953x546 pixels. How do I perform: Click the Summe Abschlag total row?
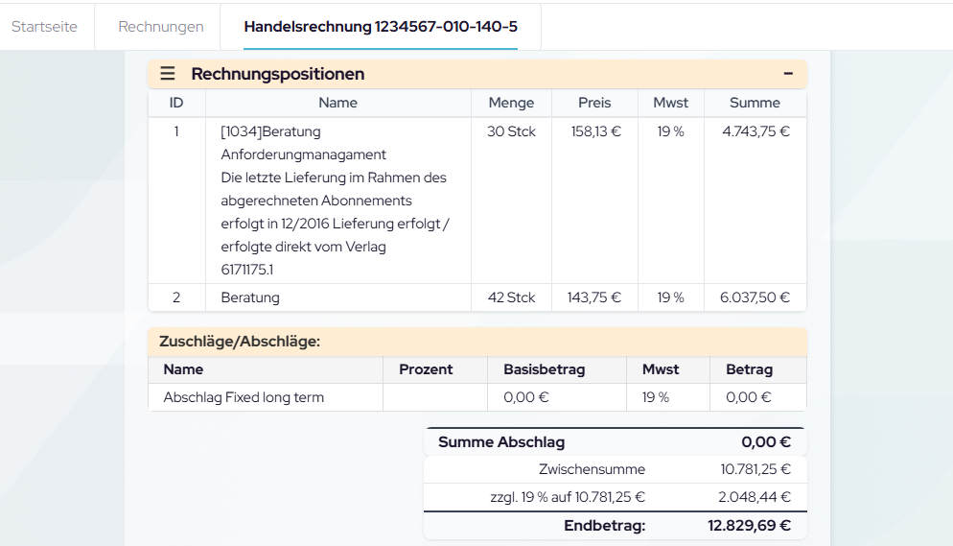click(614, 442)
